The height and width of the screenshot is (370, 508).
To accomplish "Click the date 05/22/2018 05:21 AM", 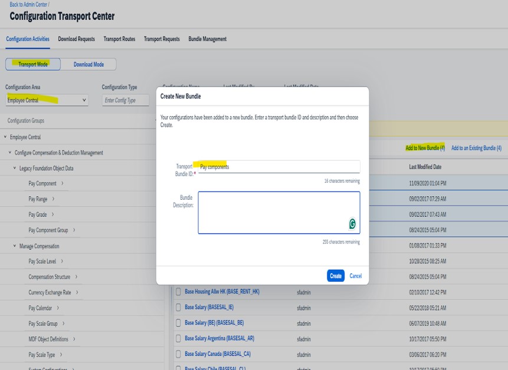I will coord(428,308).
